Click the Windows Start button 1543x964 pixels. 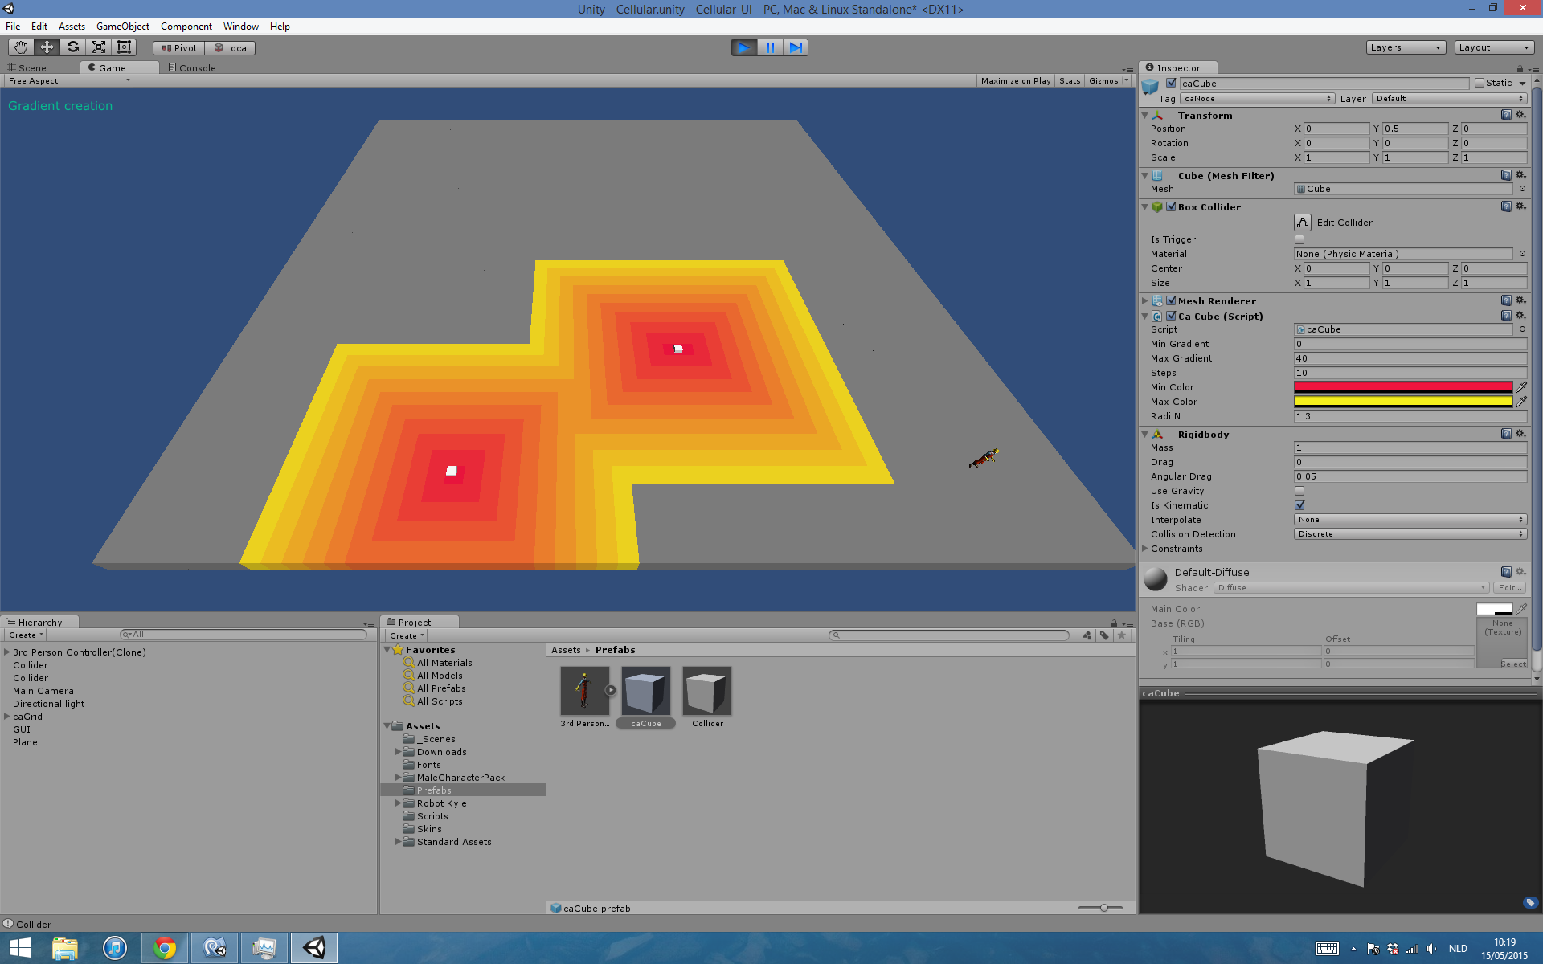(19, 948)
